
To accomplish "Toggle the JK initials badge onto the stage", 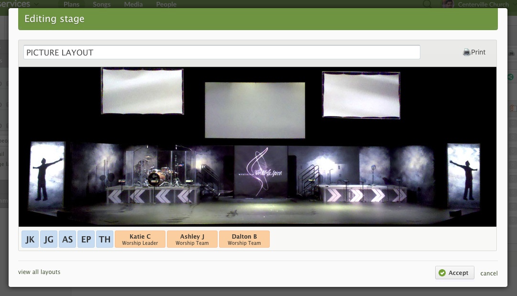I will pos(30,239).
